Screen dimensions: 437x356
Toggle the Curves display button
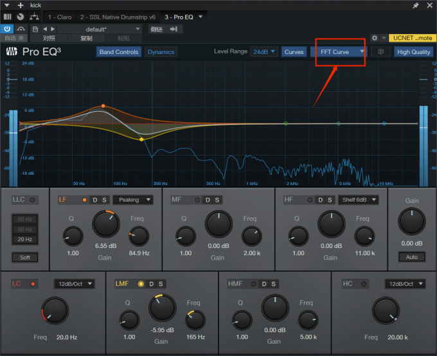294,52
